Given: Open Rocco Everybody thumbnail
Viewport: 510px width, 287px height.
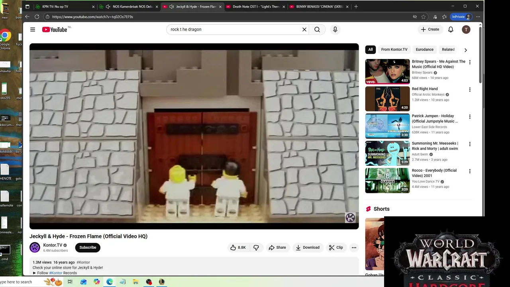Looking at the screenshot, I should pos(387,180).
